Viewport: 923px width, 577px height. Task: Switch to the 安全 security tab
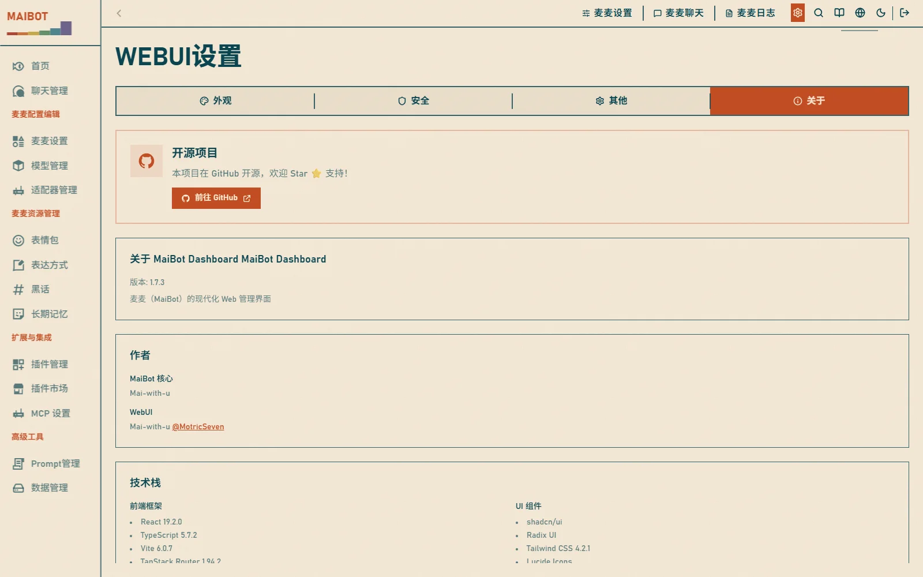point(414,101)
